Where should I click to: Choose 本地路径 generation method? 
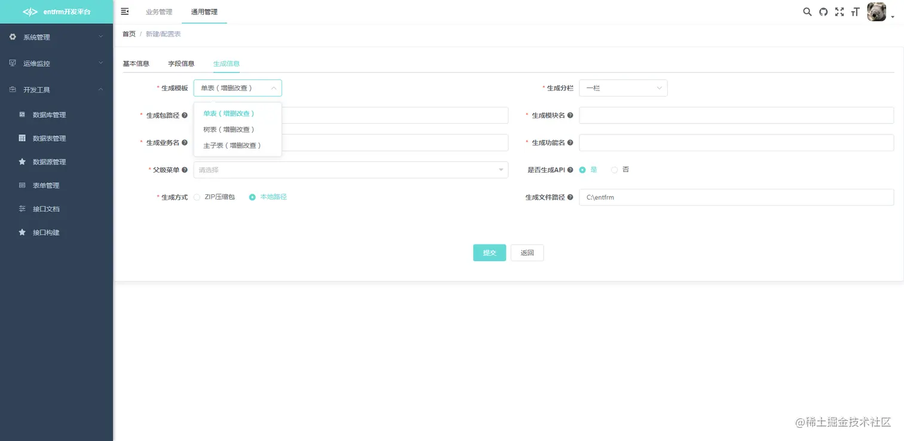[268, 197]
